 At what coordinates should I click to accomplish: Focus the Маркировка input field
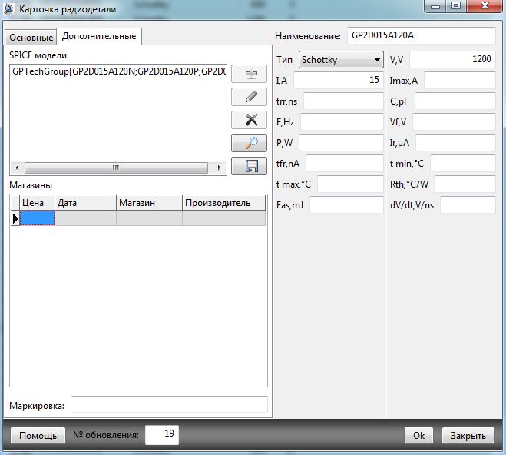(x=169, y=404)
